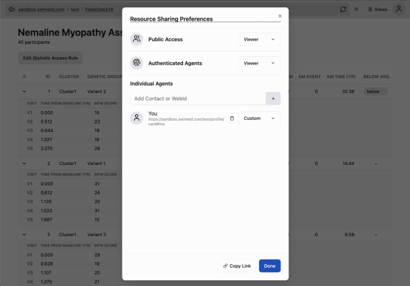Viewport: 410px width, 286px height.
Task: Click Variant 3 in participant 3 row
Action: pos(96,234)
